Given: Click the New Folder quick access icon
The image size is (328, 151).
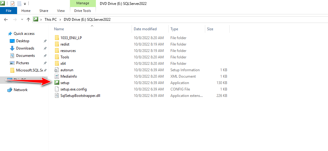Looking at the screenshot, I should pyautogui.click(x=19, y=4).
